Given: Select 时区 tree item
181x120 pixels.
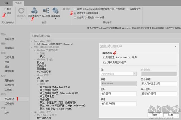Looking at the screenshot, I should 39,78.
